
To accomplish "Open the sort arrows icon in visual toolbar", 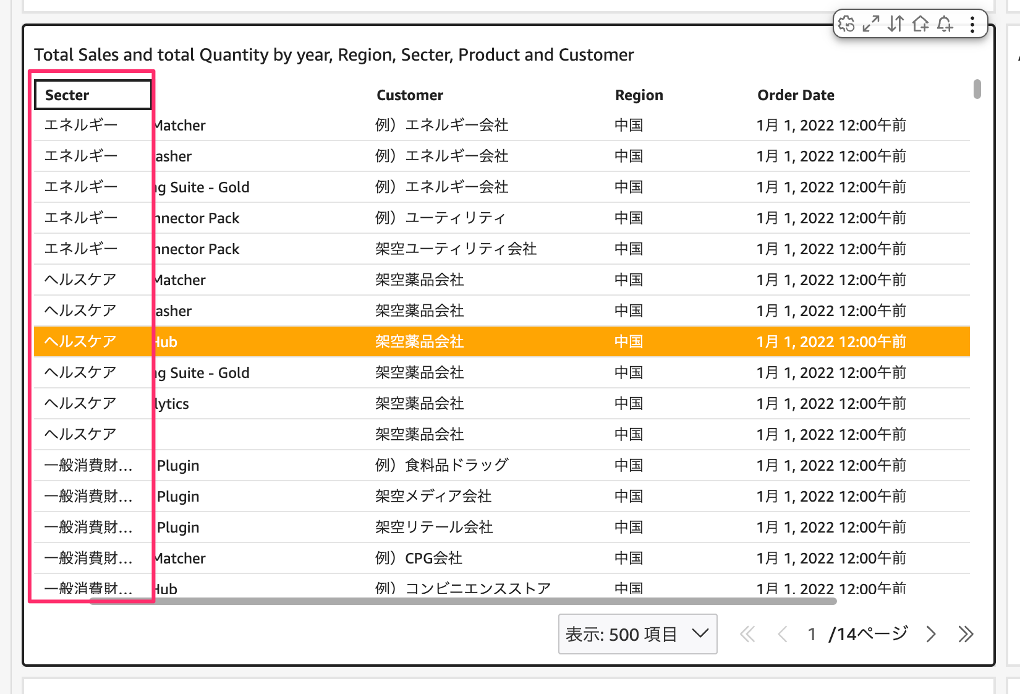I will [896, 24].
